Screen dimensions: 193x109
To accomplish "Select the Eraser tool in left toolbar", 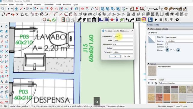I will coord(7,31).
